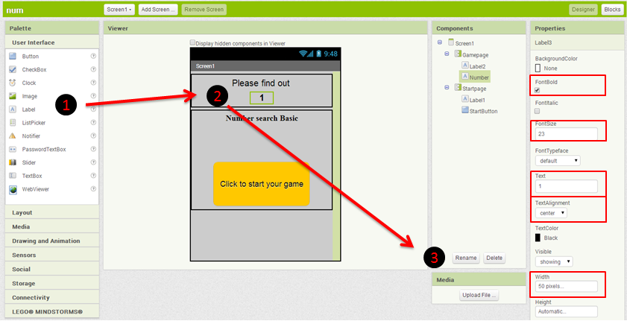
Task: Open help icon next to PasswordTextBox
Action: 93,149
